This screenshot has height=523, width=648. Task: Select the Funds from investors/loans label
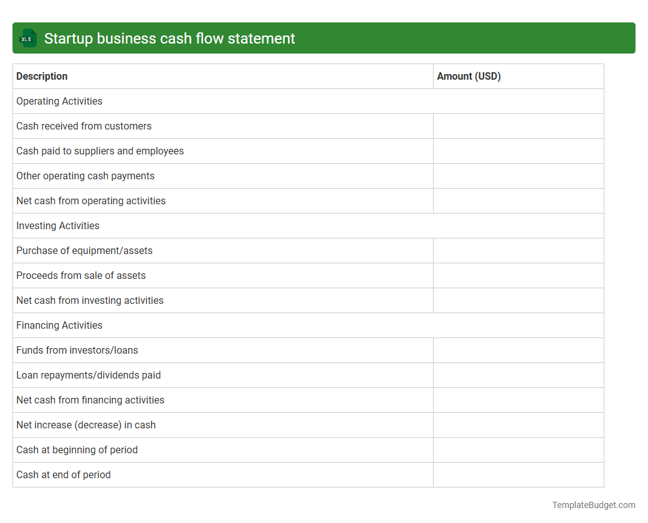click(77, 350)
